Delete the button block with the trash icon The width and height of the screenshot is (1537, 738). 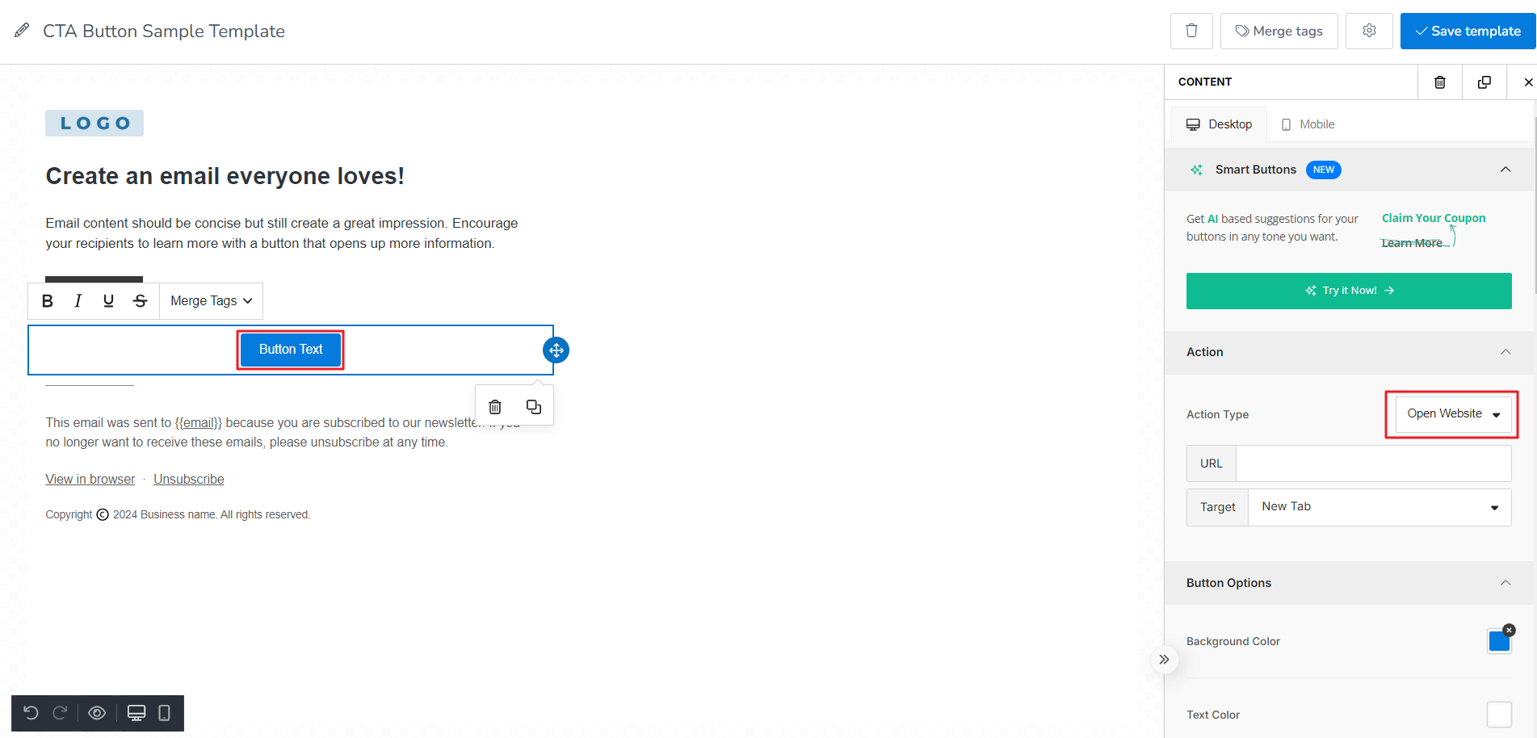(x=494, y=406)
